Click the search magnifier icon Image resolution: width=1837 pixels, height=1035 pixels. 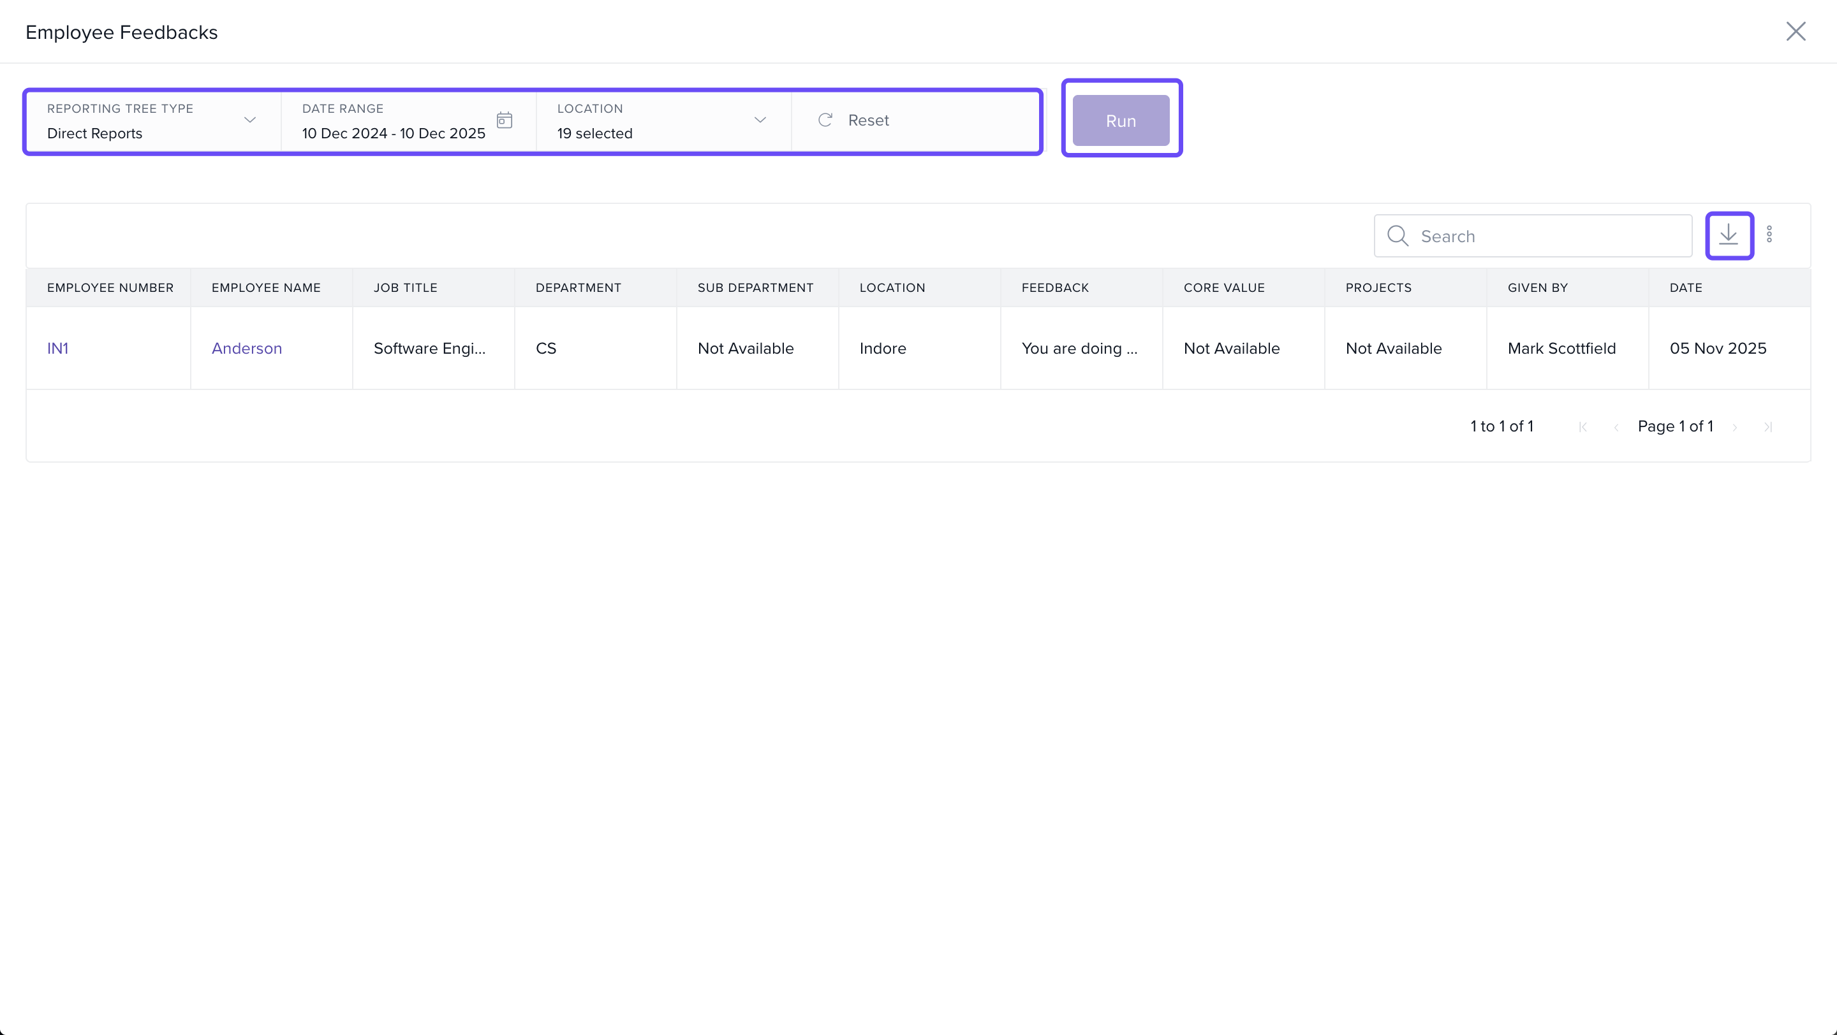[x=1398, y=236]
